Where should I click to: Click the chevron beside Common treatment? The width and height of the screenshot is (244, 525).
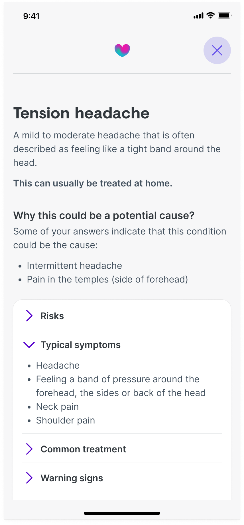pos(29,449)
